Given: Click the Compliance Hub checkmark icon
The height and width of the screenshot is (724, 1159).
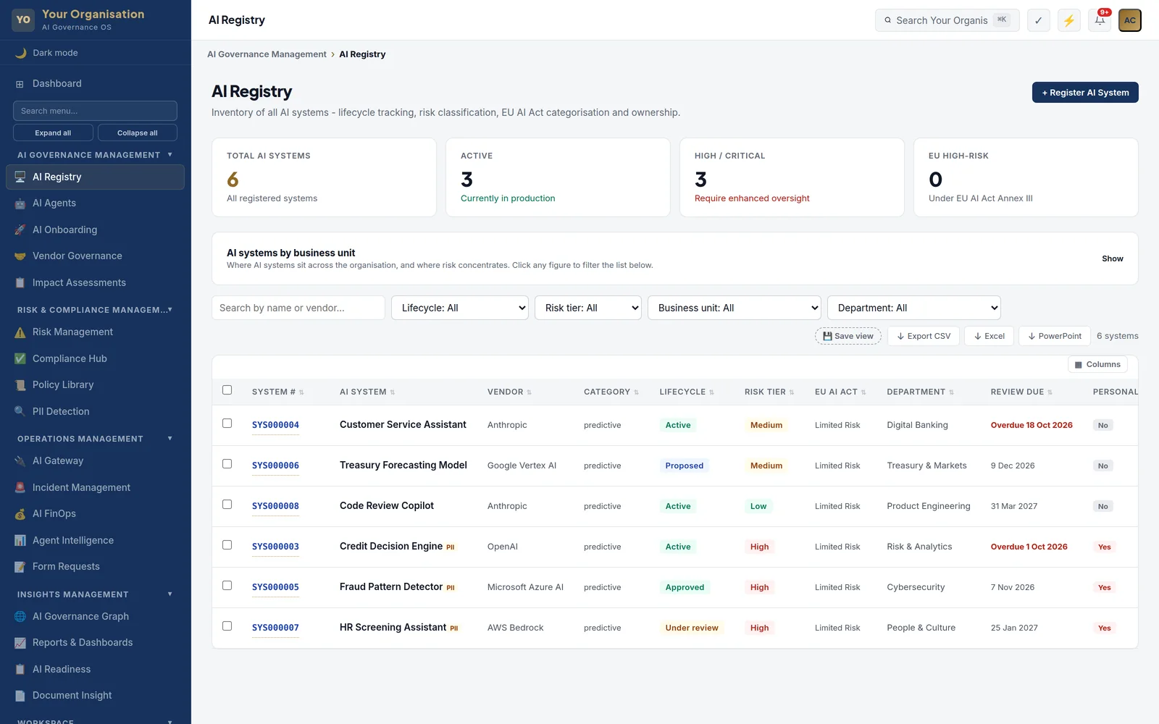Looking at the screenshot, I should pos(20,358).
